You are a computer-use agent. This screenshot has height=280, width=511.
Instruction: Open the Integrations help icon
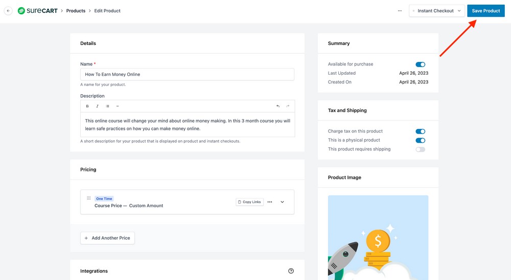[x=291, y=271]
